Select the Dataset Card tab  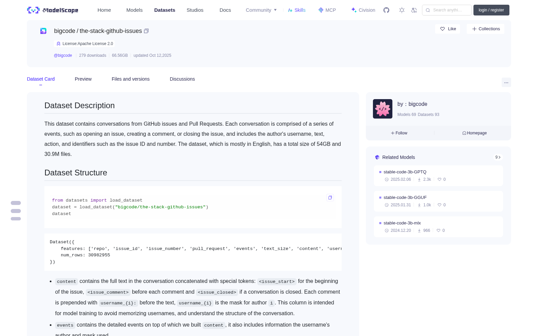41,79
